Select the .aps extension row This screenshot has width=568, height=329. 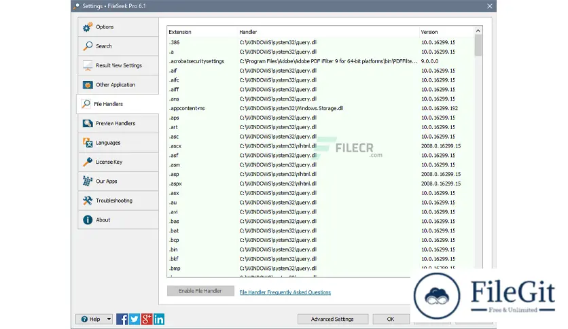320,118
